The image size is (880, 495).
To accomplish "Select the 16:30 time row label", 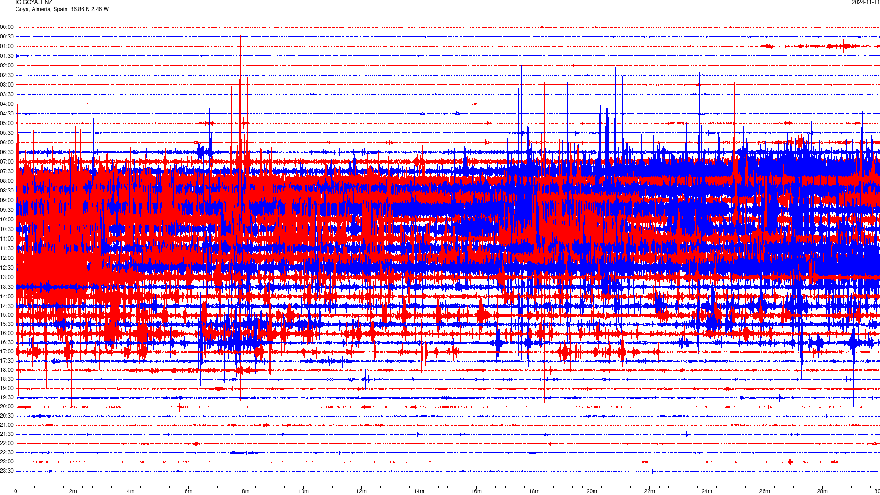I will (x=7, y=342).
